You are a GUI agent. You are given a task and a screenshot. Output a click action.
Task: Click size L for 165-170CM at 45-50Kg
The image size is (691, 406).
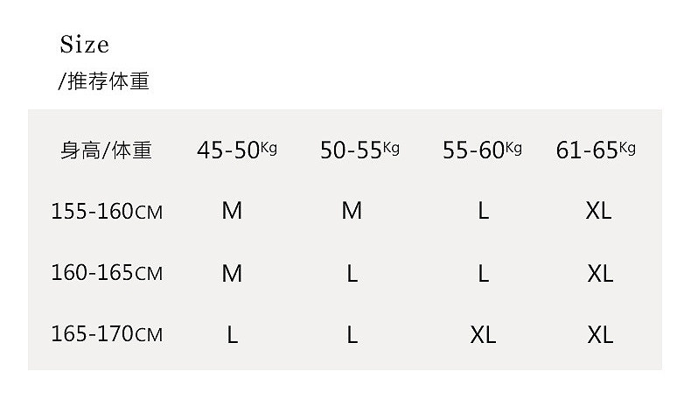pyautogui.click(x=232, y=334)
